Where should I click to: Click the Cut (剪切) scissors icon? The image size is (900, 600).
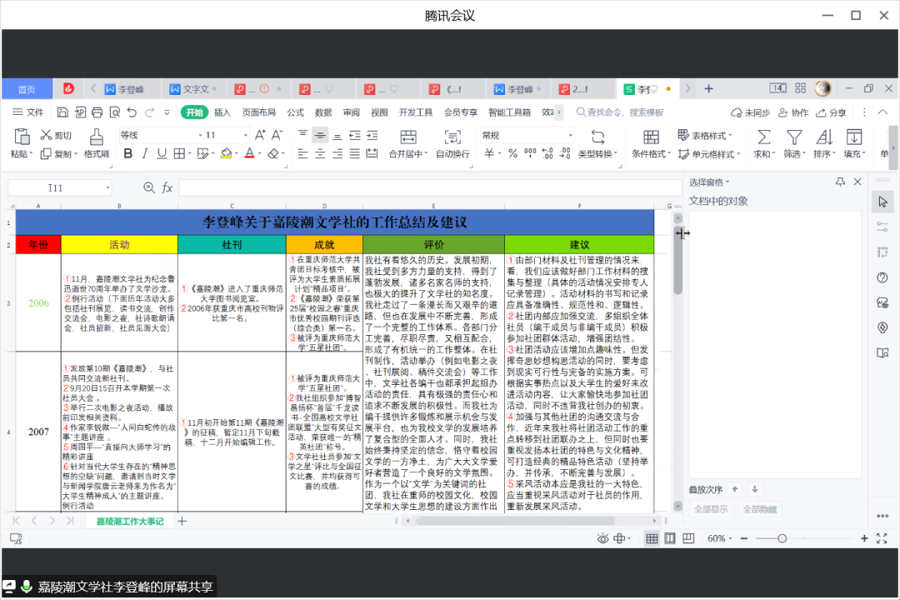point(46,135)
